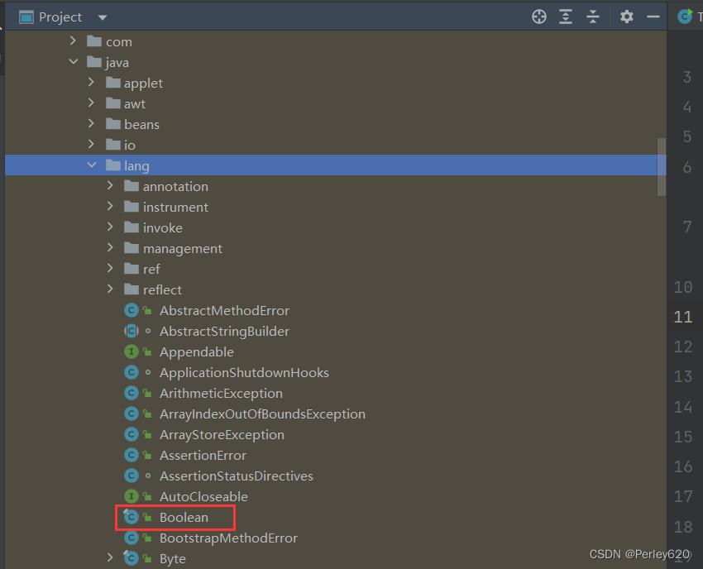The width and height of the screenshot is (703, 569).
Task: Expand the reflect package chevron
Action: [x=110, y=289]
